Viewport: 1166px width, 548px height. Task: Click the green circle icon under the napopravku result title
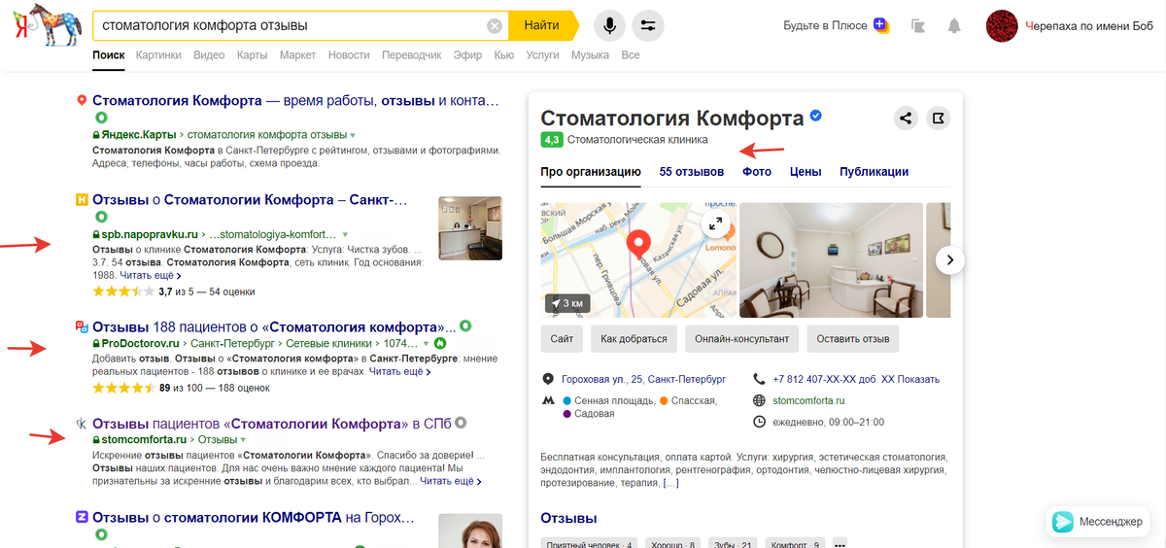(99, 218)
